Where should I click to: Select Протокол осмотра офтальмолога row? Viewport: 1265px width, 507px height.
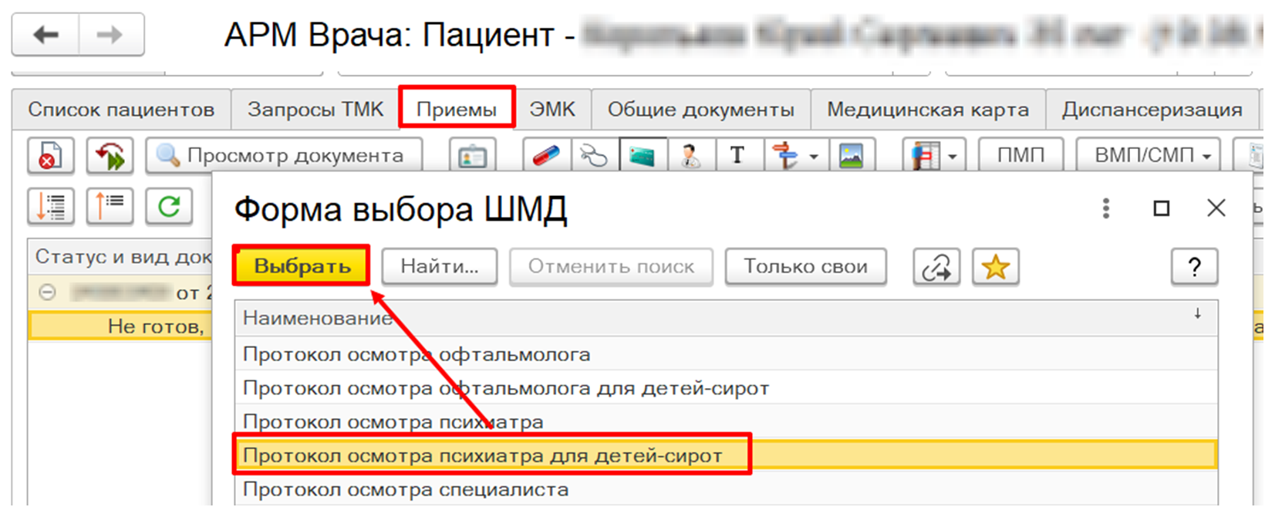coord(417,354)
